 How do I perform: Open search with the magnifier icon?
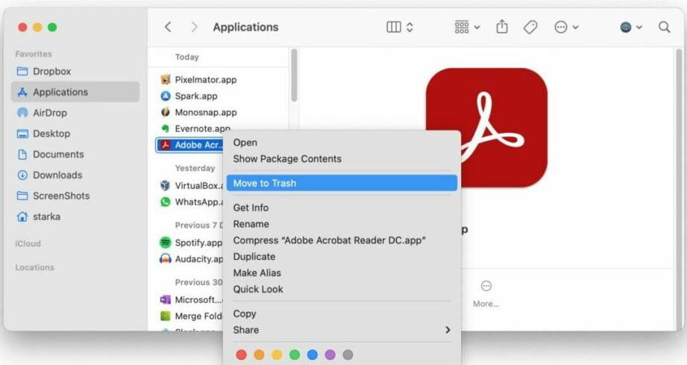point(664,27)
